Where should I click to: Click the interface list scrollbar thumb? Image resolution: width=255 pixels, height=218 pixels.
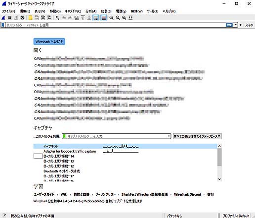(219, 158)
